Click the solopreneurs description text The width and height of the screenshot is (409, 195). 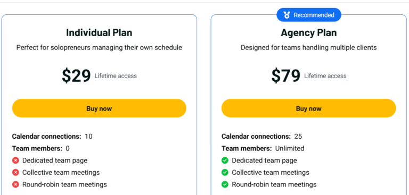pos(99,48)
